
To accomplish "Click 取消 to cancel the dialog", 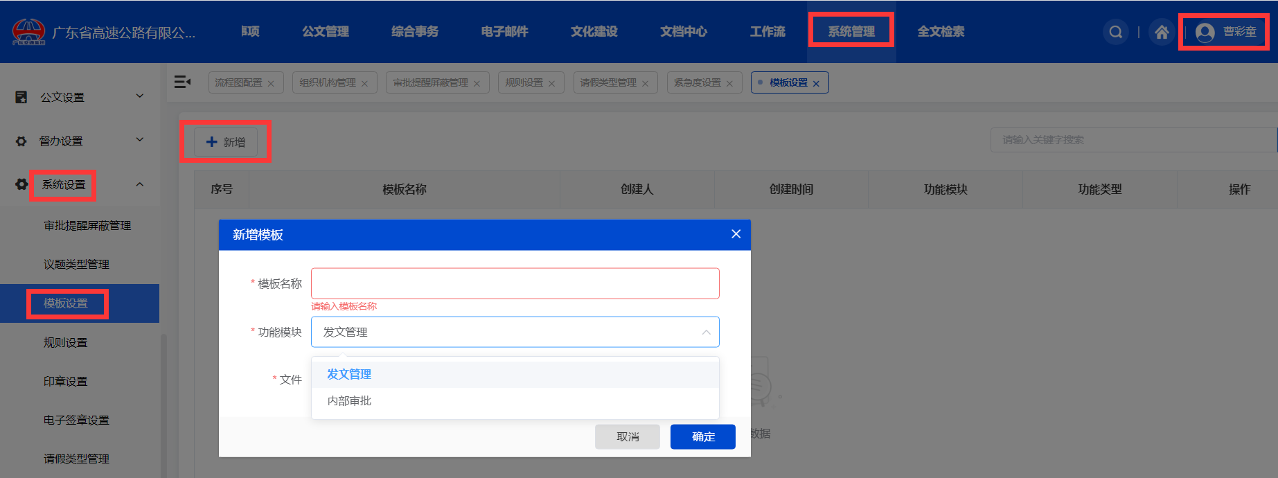I will (628, 436).
